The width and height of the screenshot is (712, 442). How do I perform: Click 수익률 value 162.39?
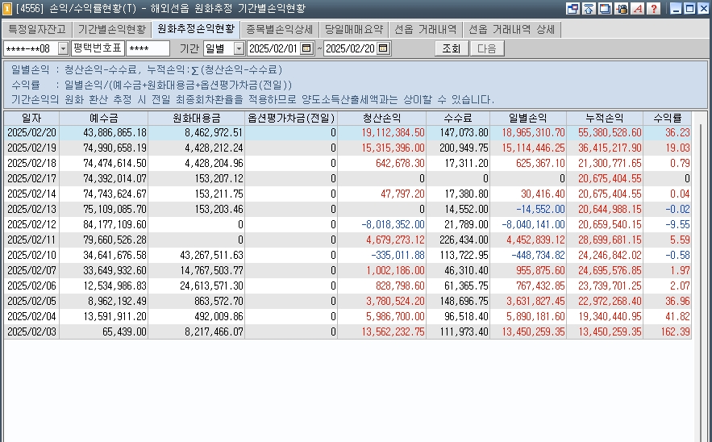675,332
